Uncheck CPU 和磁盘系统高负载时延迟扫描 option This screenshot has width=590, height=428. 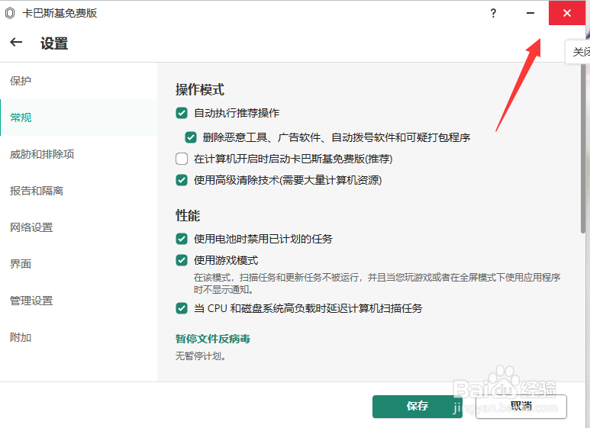coord(182,308)
